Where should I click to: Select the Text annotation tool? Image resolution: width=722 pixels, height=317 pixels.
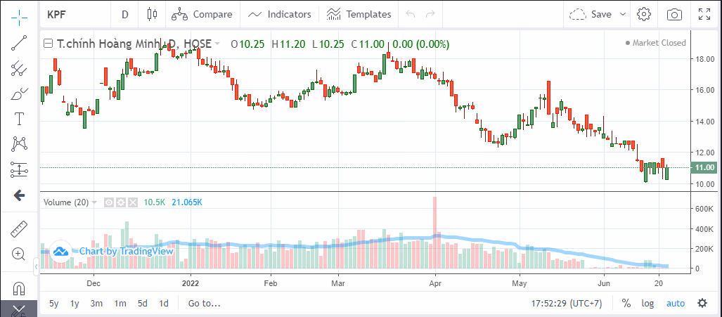(19, 118)
